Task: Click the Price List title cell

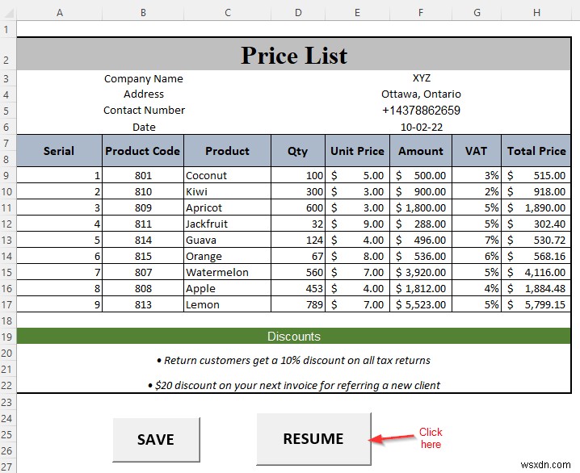Action: 294,54
